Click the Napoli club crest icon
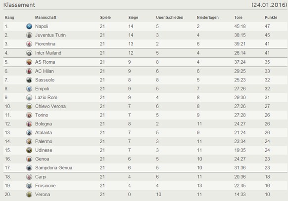Viewport: 288px width, 201px height. coord(29,26)
